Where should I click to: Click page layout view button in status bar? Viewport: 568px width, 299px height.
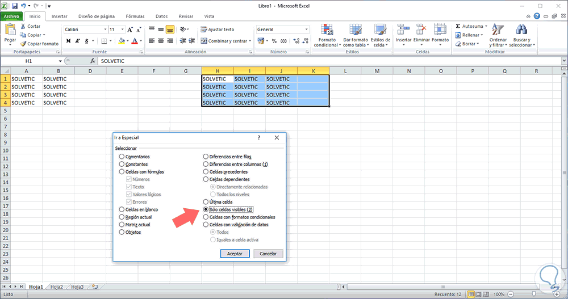pyautogui.click(x=478, y=294)
